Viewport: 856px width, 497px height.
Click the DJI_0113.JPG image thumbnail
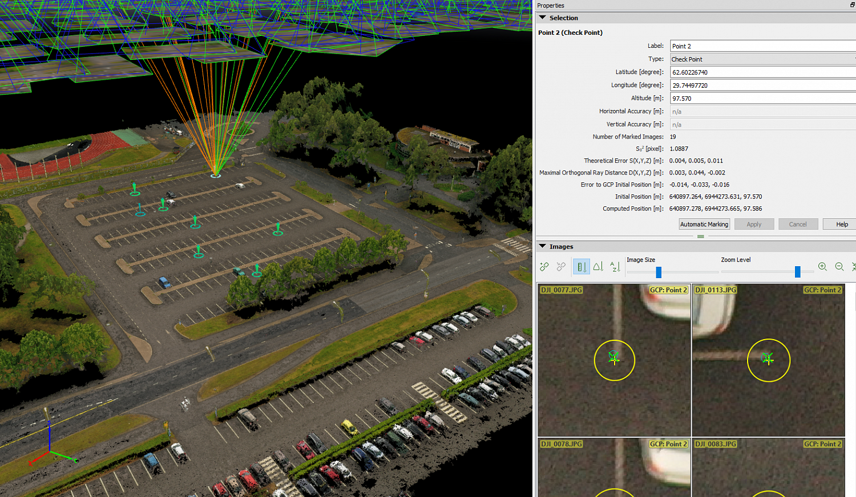(x=769, y=359)
